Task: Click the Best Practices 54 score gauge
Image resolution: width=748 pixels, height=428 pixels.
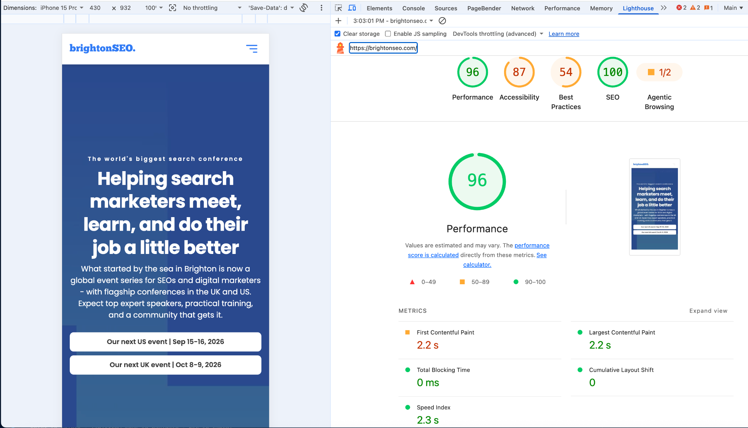Action: (566, 72)
